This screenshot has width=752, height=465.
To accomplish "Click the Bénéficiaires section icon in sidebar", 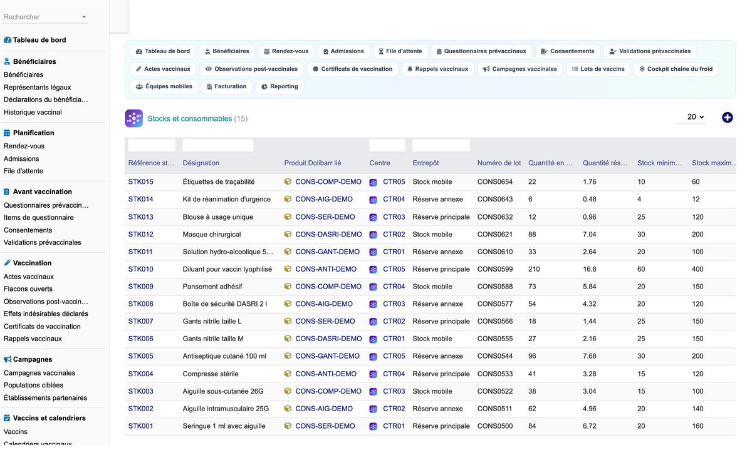I will click(8, 61).
